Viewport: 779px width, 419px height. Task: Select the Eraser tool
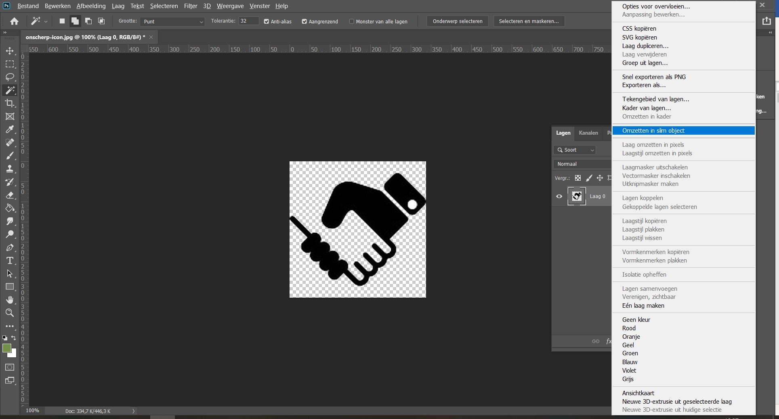pos(10,195)
